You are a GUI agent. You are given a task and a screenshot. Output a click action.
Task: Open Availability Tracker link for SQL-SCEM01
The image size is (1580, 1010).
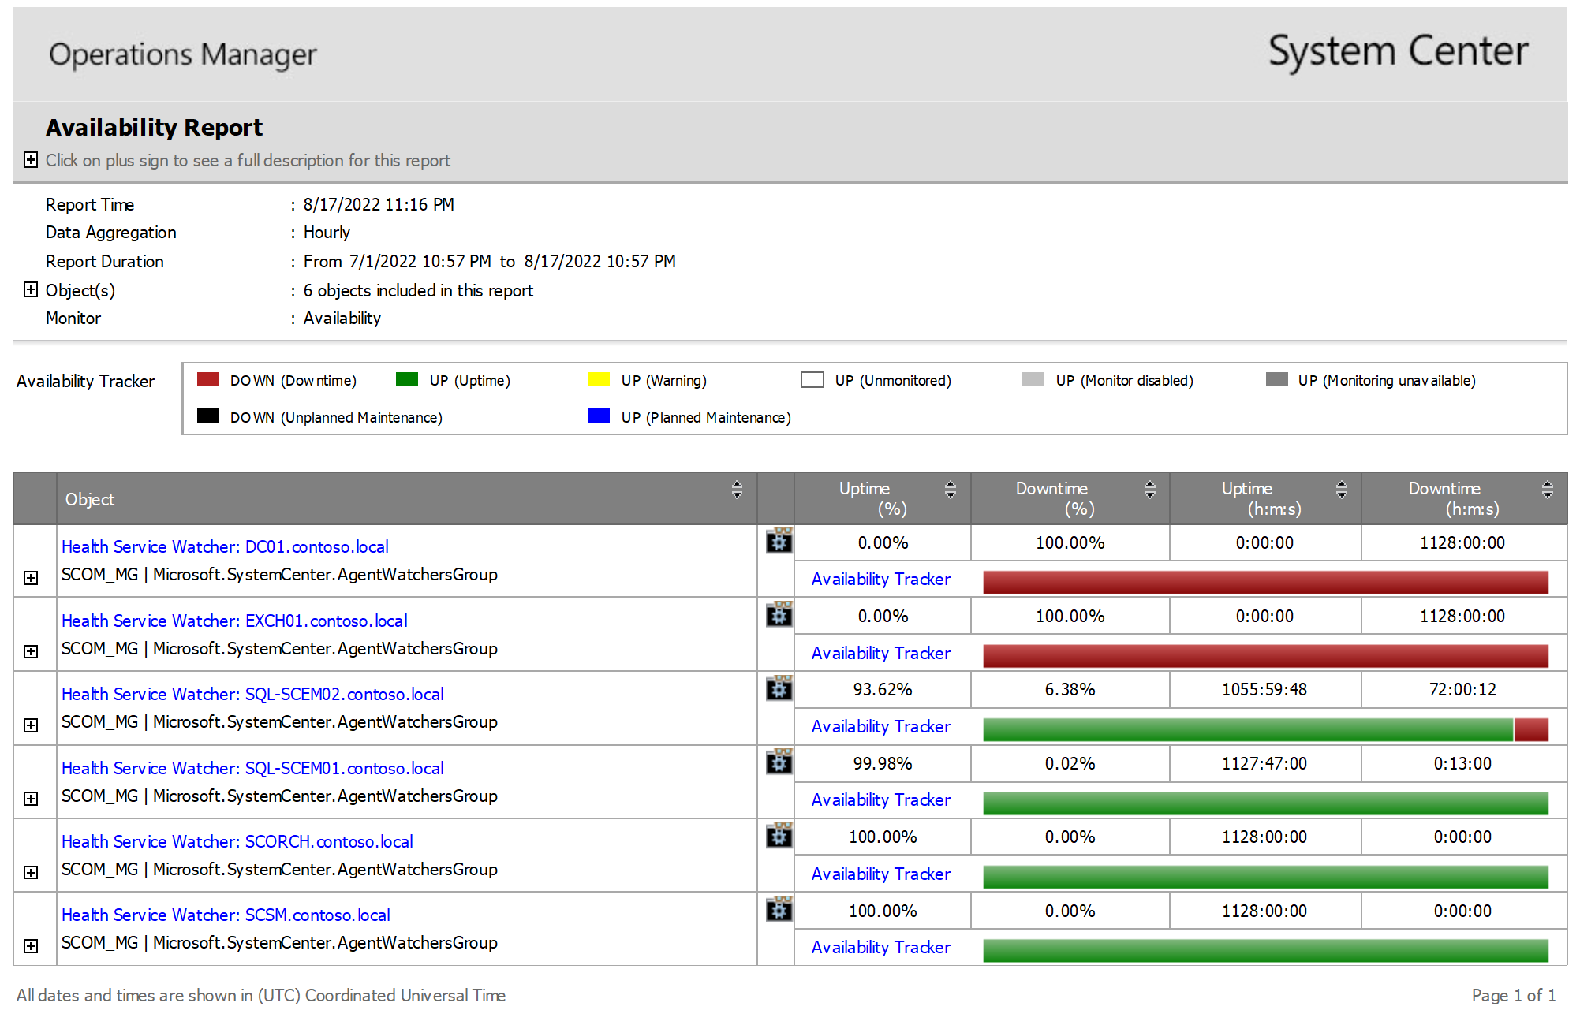tap(880, 800)
